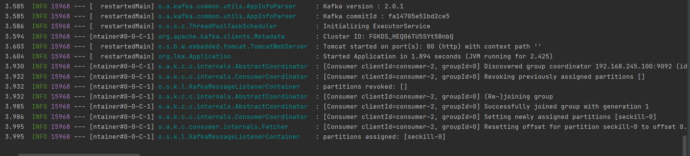Click the vertical scrollbar thumb at right
The width and height of the screenshot is (690, 156).
point(684,146)
